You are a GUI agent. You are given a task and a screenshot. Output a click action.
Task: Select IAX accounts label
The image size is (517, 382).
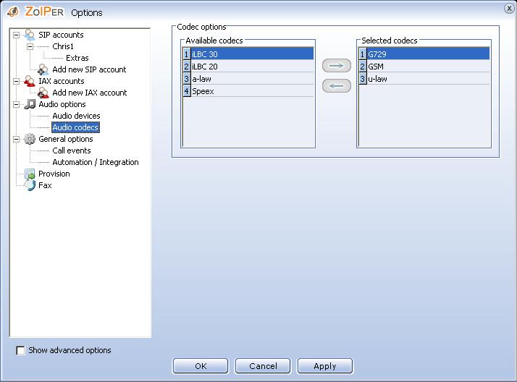pyautogui.click(x=62, y=81)
